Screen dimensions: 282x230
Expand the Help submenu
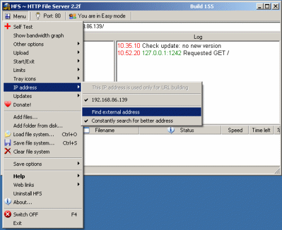(42, 176)
